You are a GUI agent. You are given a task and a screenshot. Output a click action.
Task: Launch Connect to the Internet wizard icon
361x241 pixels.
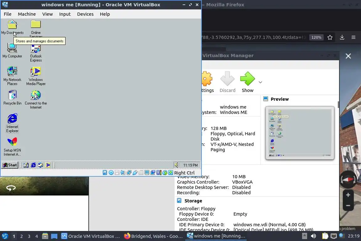(x=36, y=99)
